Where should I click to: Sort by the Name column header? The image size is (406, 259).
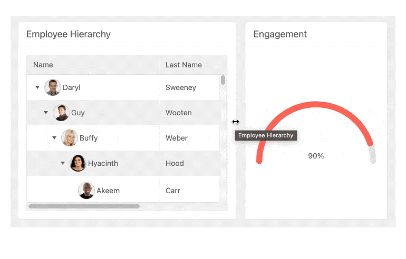43,65
